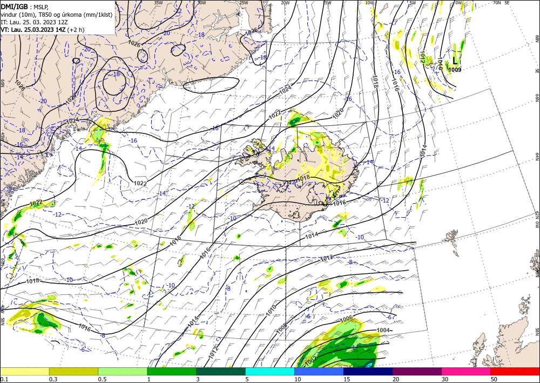The width and height of the screenshot is (540, 383).
Task: Click the 'VT: Lau. 25.03.2023 14Z (+2 h)' line
Action: 42,30
